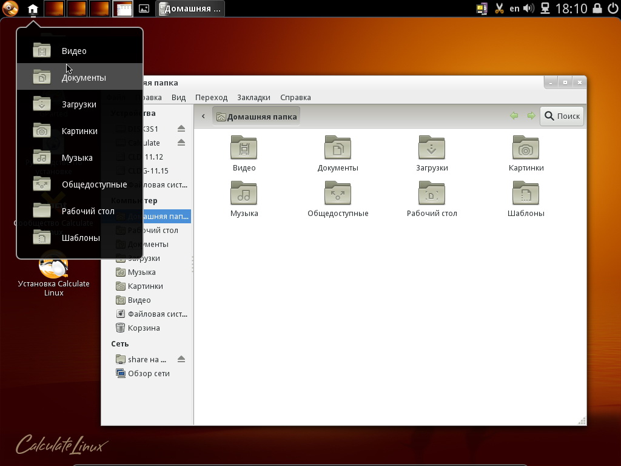Click the volume icon in system tray

(528, 8)
